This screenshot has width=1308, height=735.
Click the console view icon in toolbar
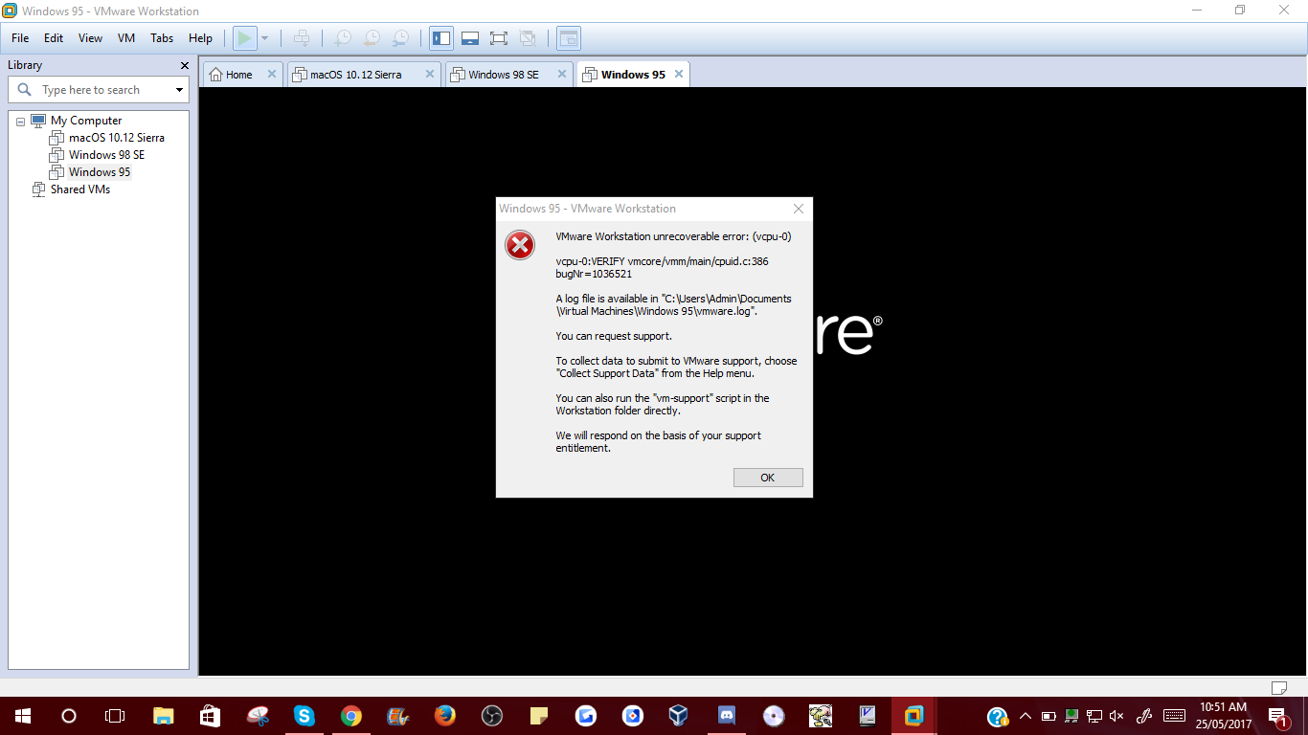[569, 38]
